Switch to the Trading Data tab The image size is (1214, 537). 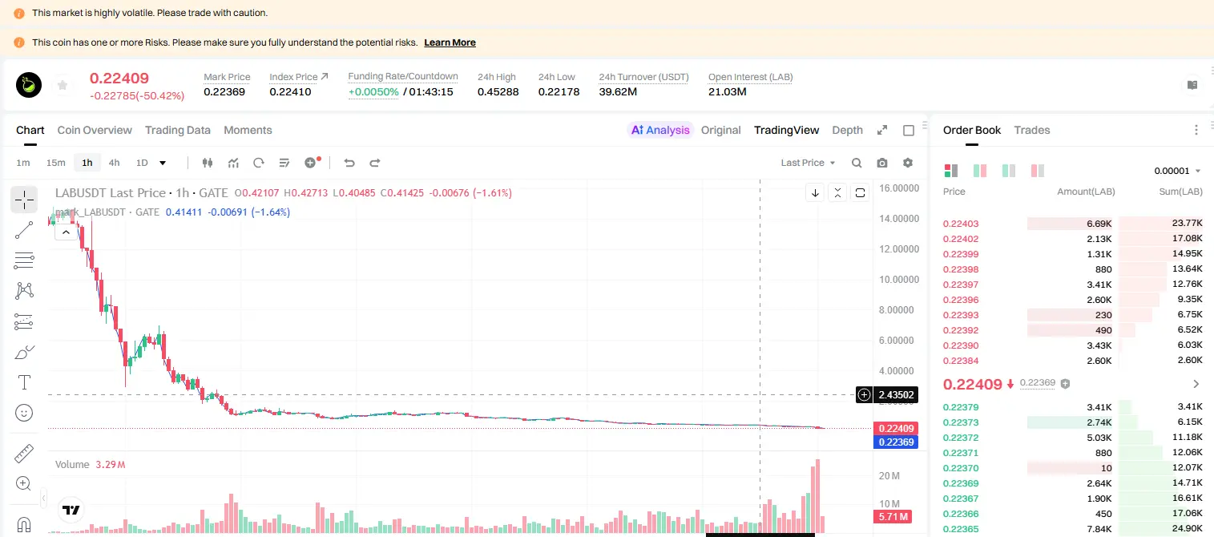coord(178,130)
